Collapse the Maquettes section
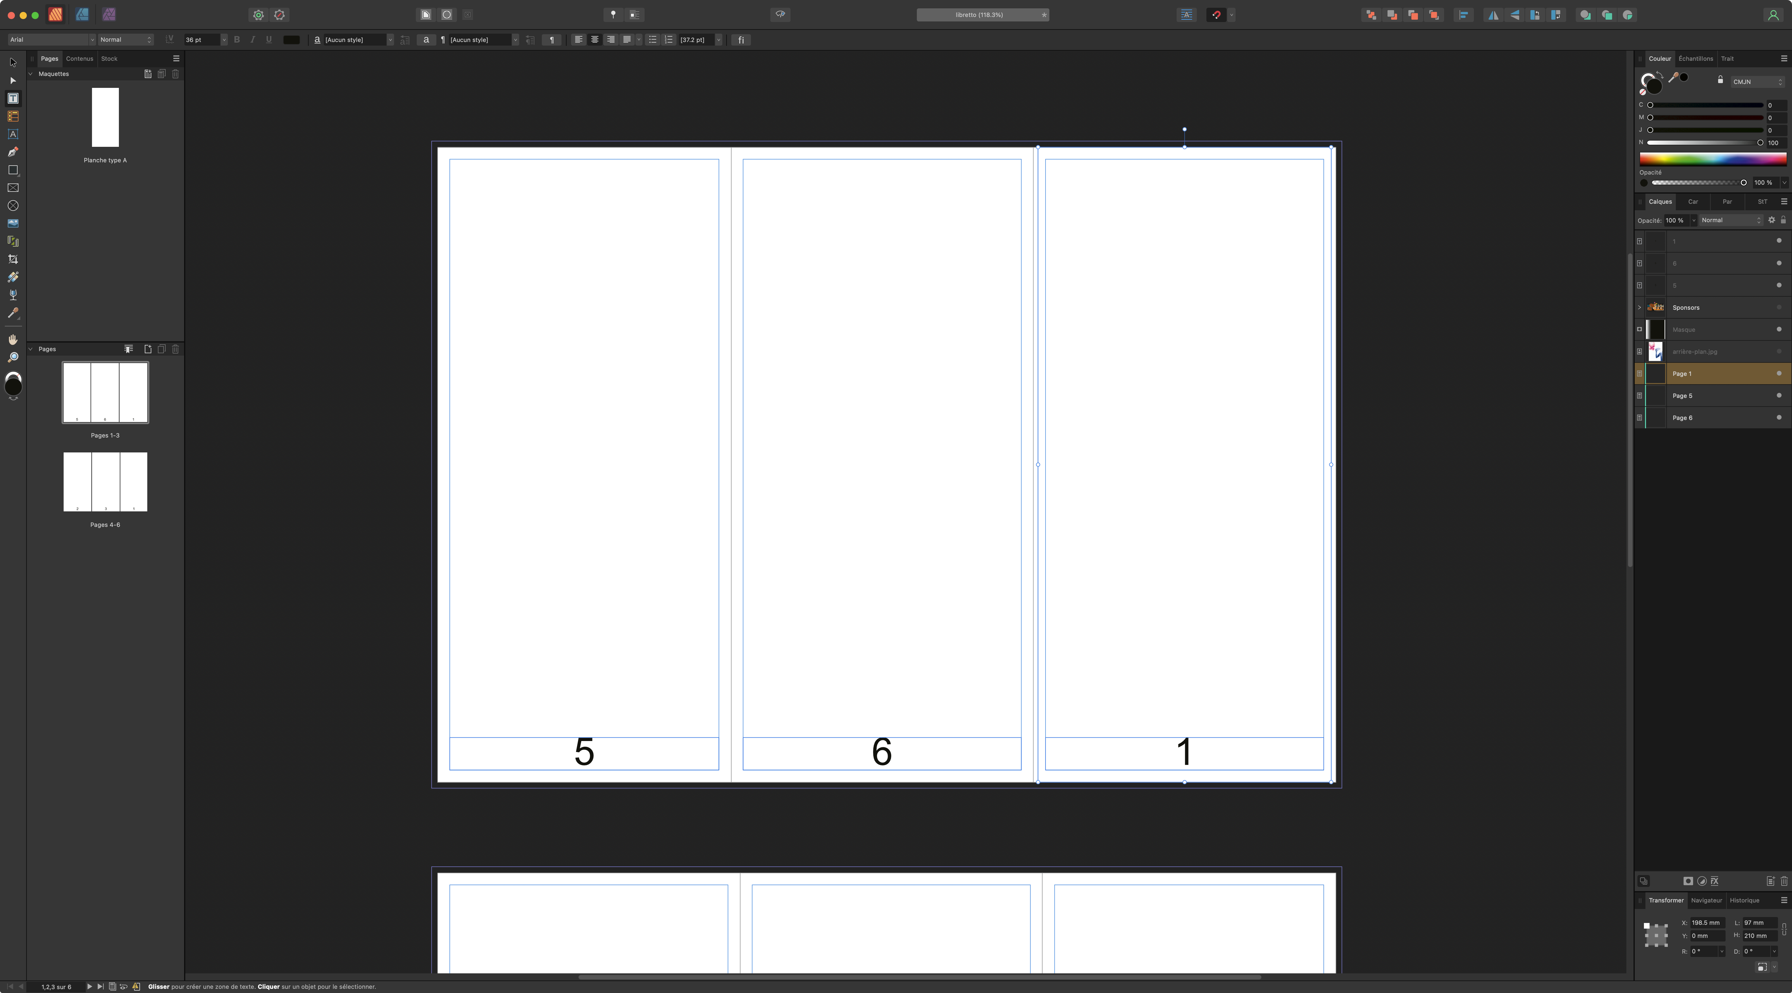Image resolution: width=1792 pixels, height=993 pixels. point(31,74)
